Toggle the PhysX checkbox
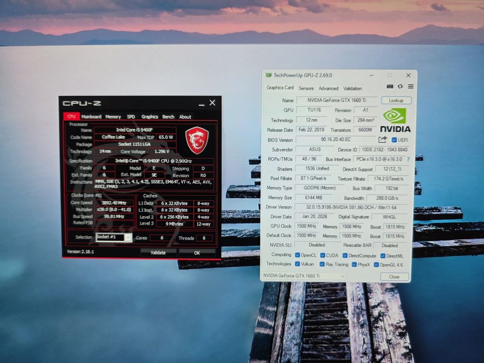Image resolution: width=484 pixels, height=363 pixels. 354,264
